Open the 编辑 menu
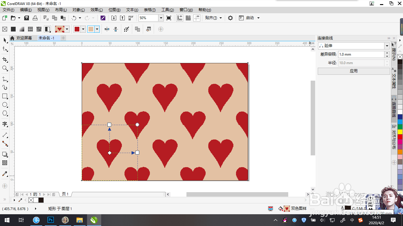Image resolution: width=403 pixels, height=226 pixels. coord(26,10)
